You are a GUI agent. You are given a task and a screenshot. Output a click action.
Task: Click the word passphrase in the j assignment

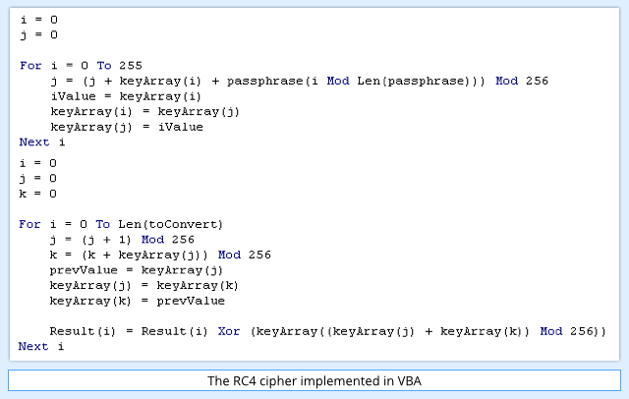click(264, 81)
